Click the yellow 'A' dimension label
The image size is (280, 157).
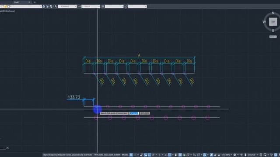pos(139,55)
